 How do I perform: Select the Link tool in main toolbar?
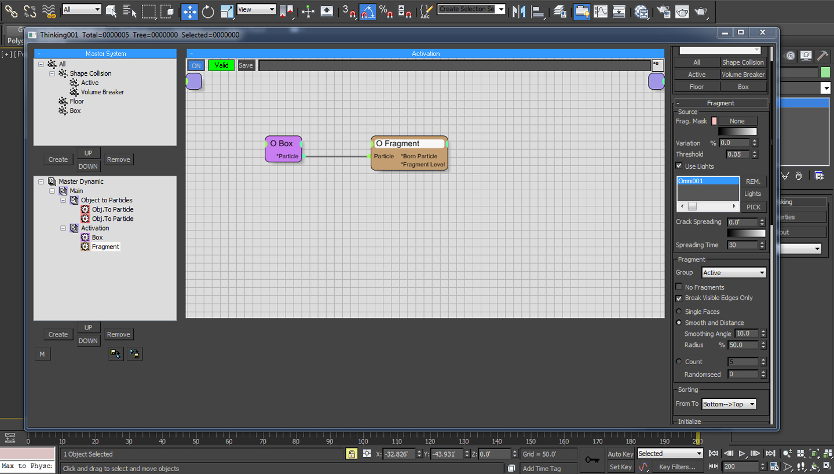[11, 10]
